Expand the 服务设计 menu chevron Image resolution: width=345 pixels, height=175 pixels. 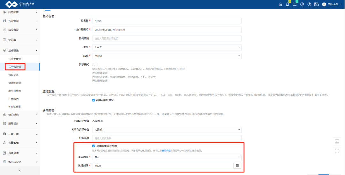coord(36,123)
